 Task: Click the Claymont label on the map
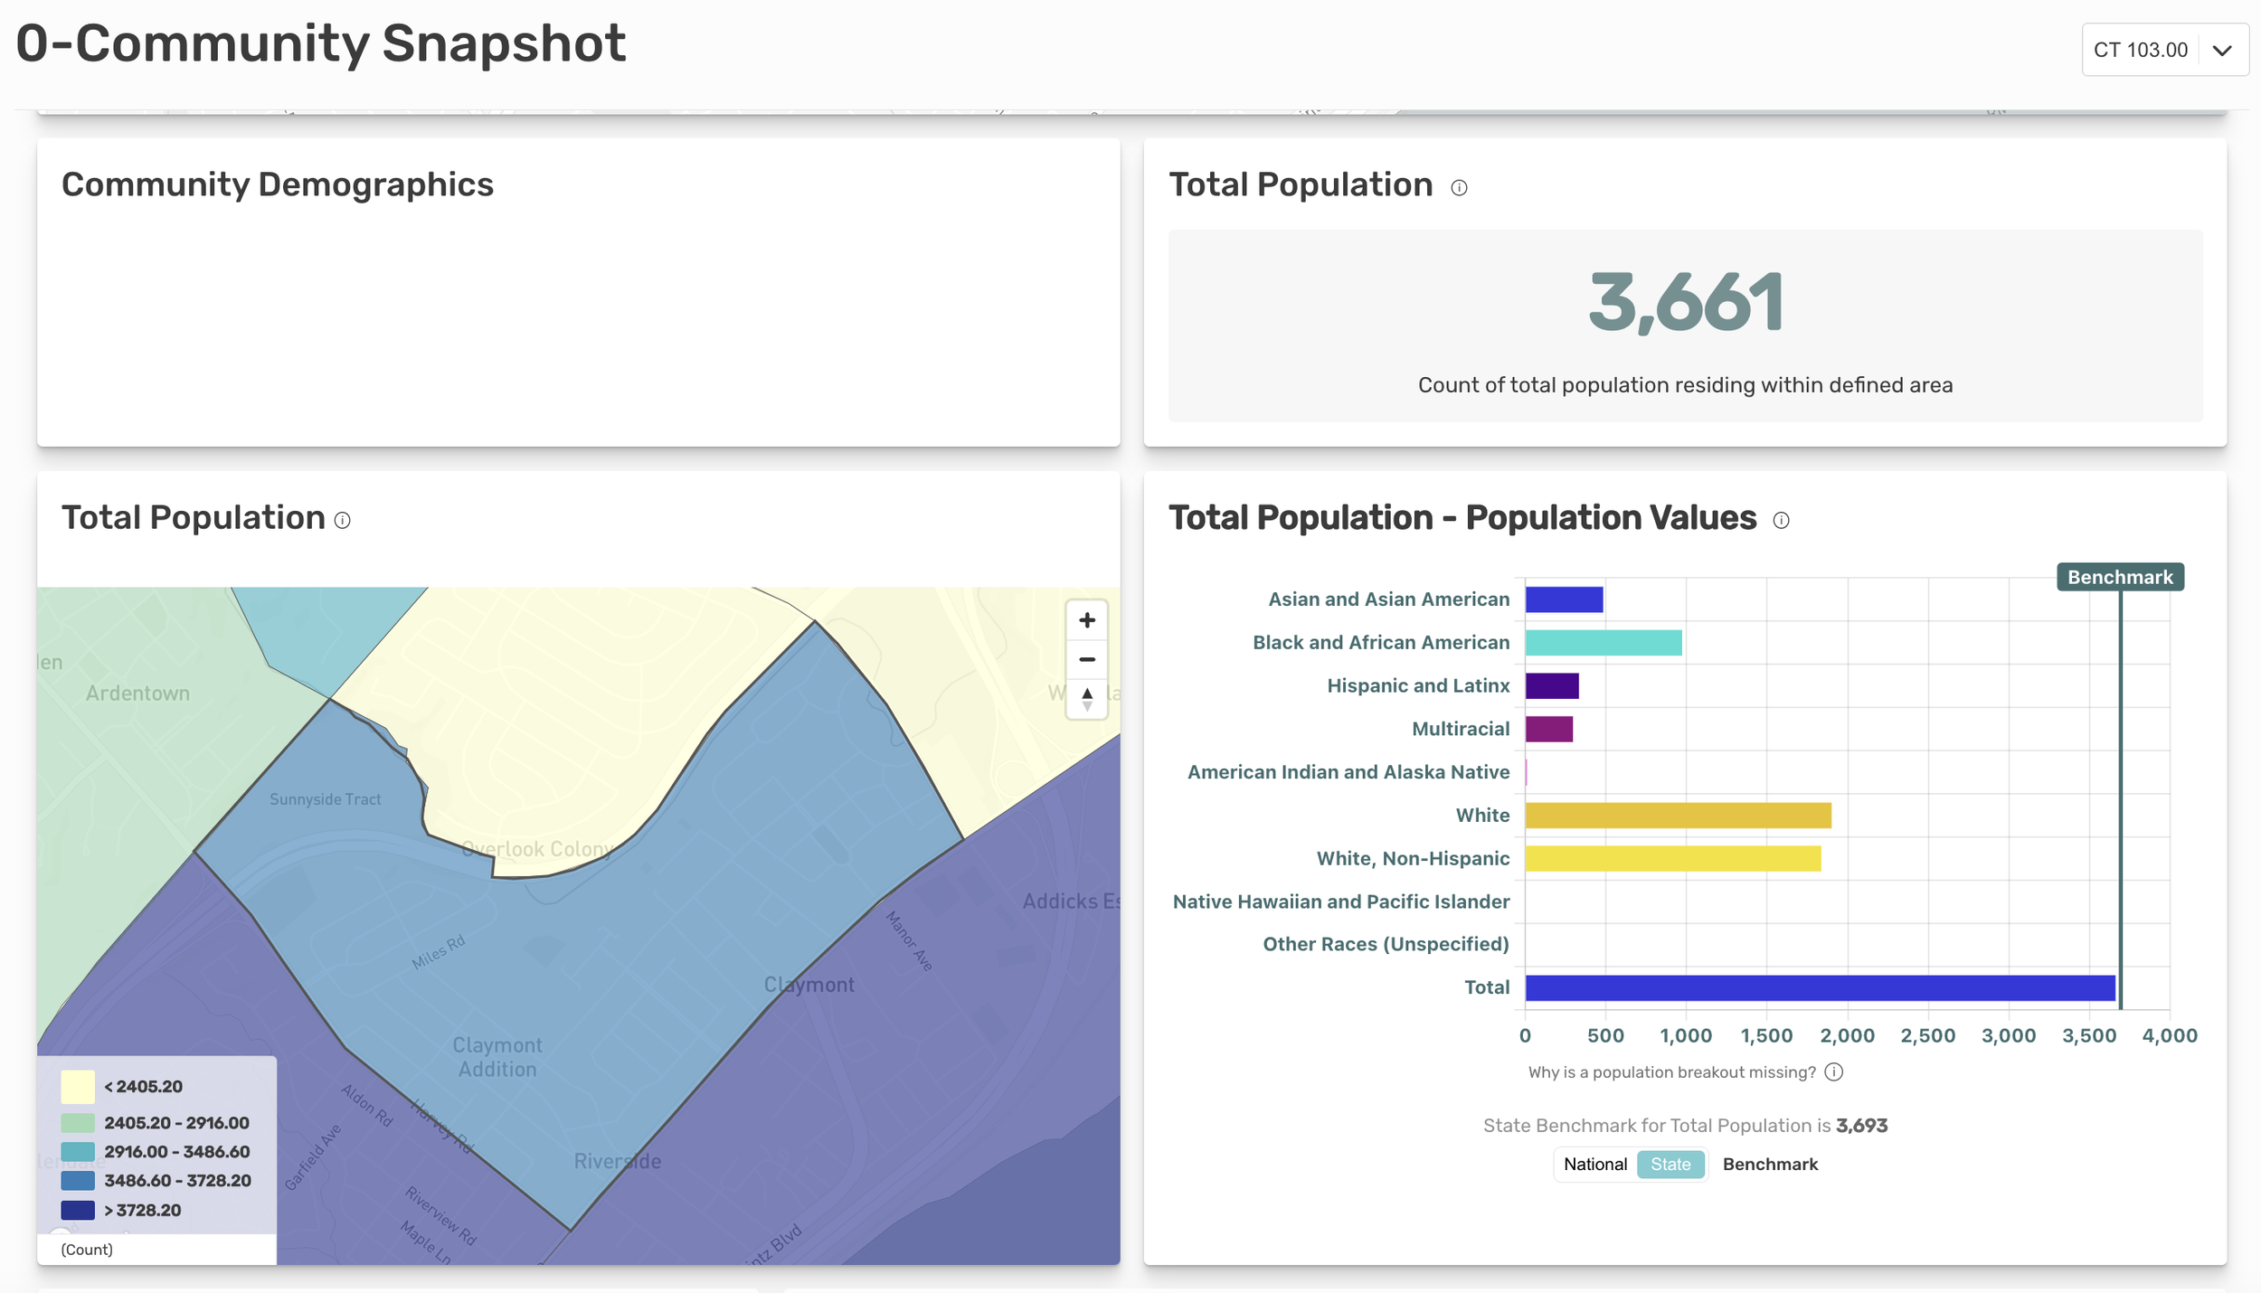click(809, 985)
